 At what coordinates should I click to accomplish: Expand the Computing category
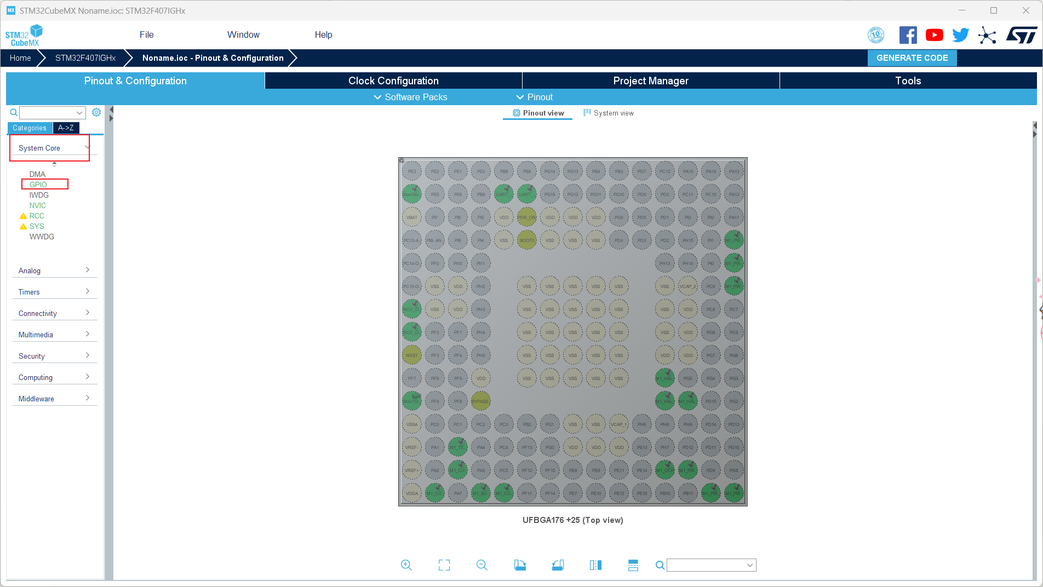tap(55, 377)
